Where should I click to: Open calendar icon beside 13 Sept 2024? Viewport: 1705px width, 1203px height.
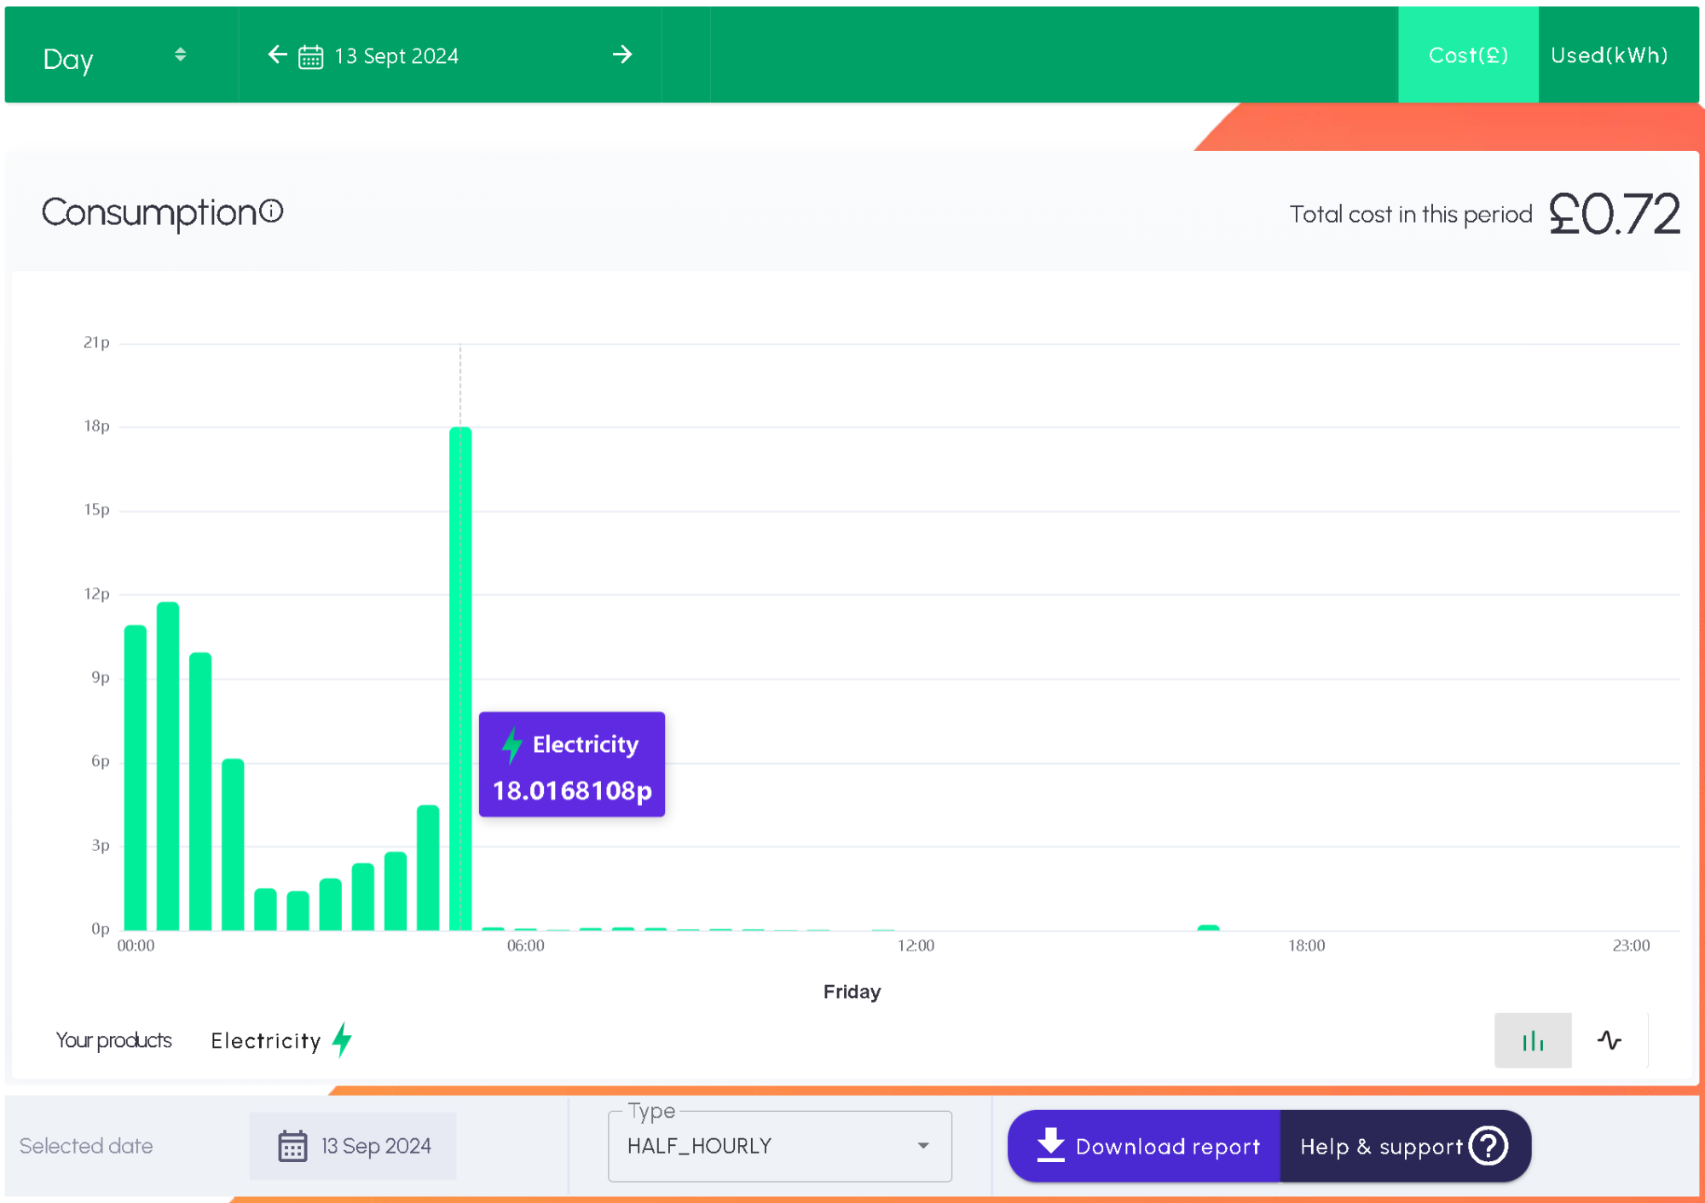pyautogui.click(x=310, y=56)
